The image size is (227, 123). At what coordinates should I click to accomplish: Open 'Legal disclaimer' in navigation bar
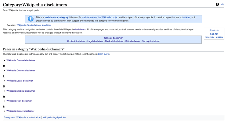coord(95,41)
